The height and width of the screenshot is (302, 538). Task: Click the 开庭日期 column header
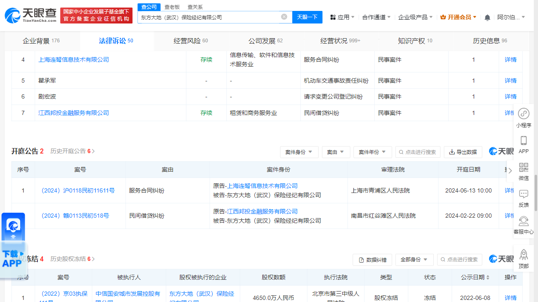[468, 169]
